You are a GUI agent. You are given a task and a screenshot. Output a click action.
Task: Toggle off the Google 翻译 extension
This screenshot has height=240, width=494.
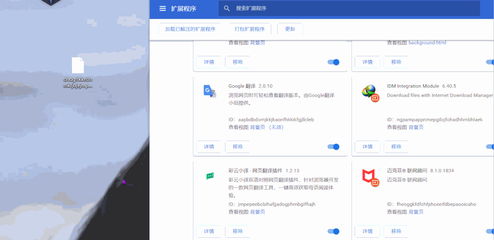pyautogui.click(x=334, y=147)
